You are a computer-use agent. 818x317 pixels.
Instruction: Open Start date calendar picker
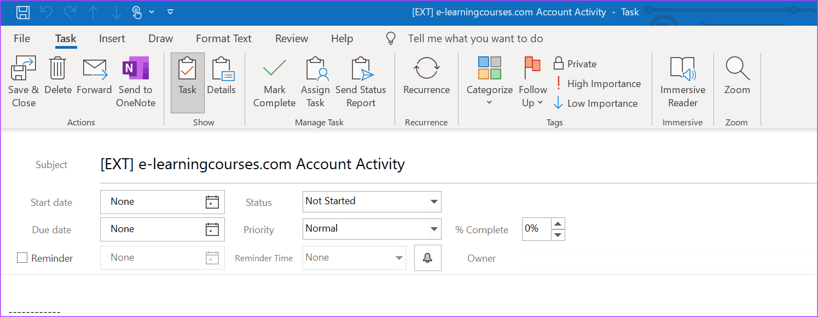(212, 202)
